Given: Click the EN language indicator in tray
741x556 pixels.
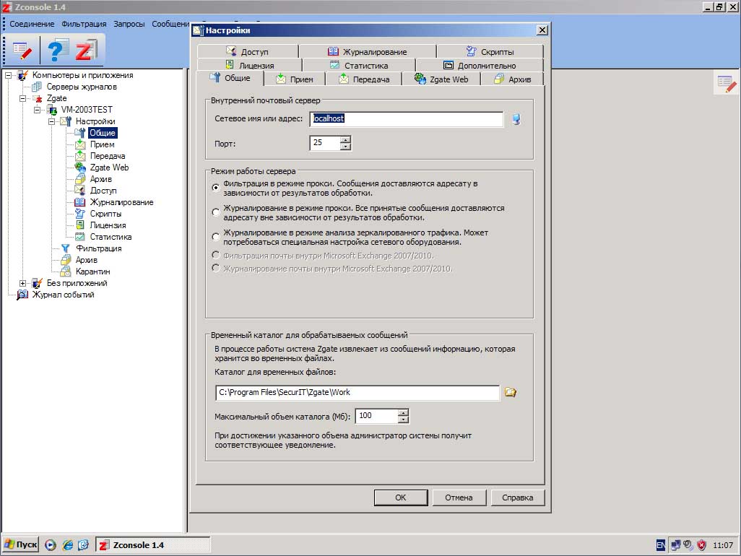Looking at the screenshot, I should pyautogui.click(x=661, y=545).
